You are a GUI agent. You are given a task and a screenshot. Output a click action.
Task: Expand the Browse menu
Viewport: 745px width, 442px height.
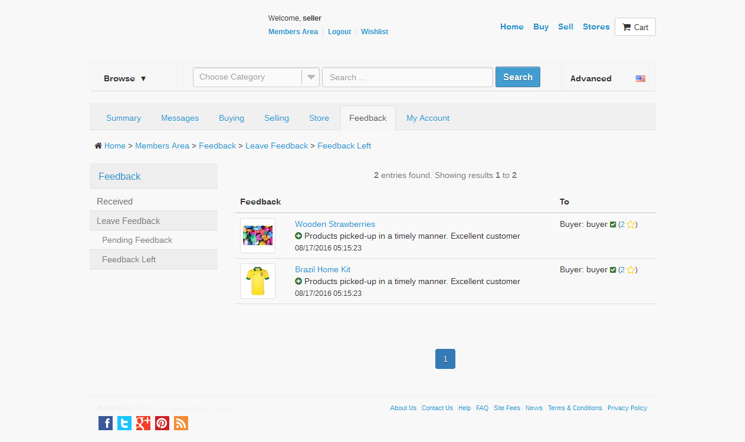point(125,78)
